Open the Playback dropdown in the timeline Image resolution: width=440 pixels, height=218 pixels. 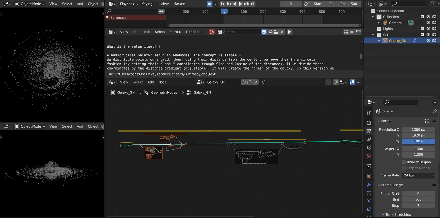pos(129,4)
